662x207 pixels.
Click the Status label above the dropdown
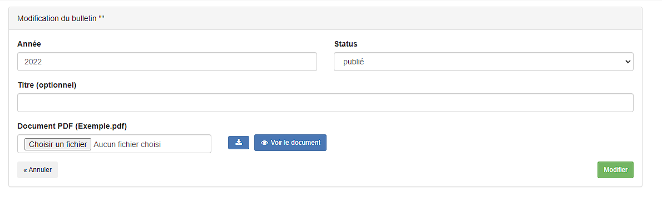coord(346,44)
